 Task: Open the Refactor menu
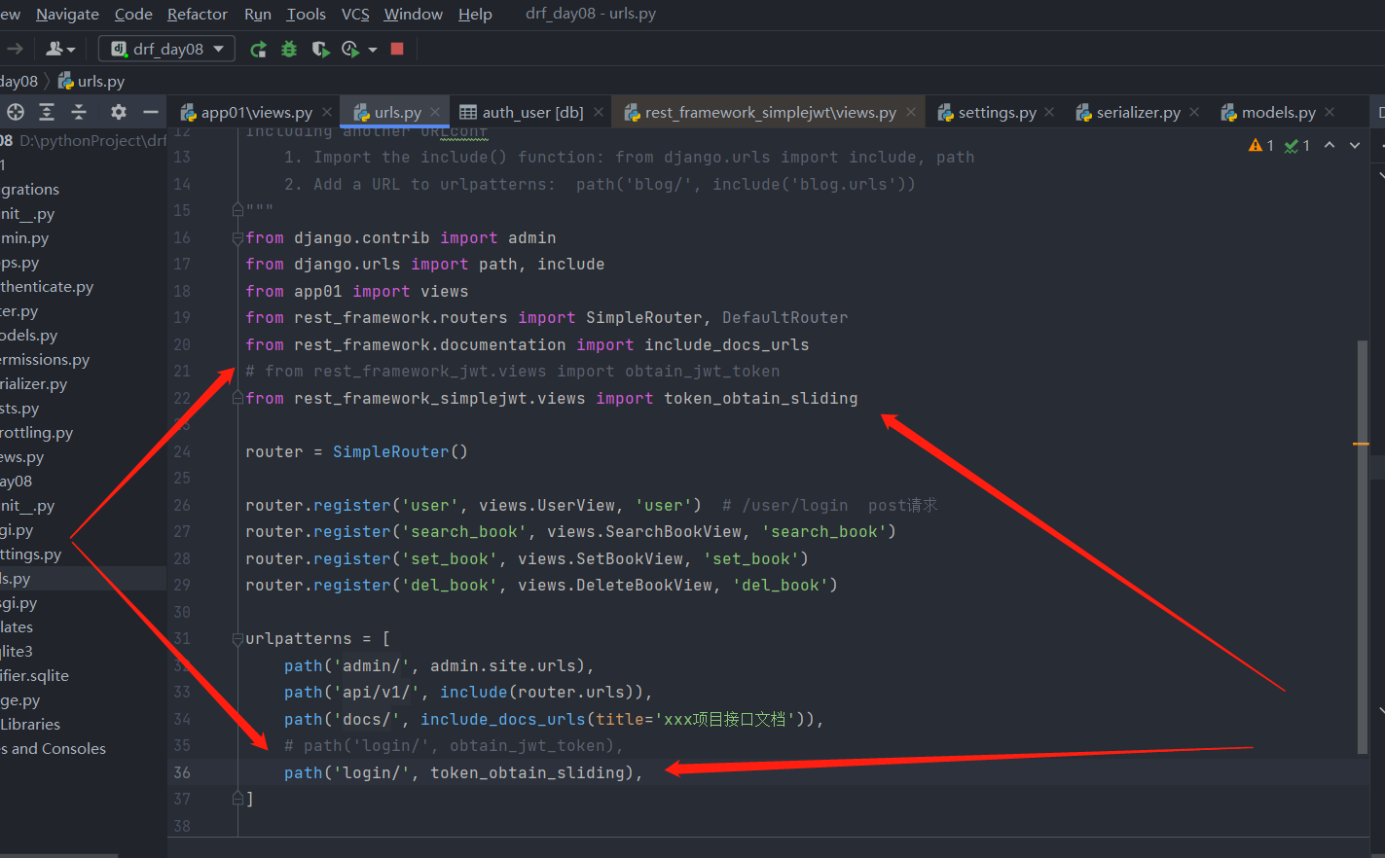198,14
